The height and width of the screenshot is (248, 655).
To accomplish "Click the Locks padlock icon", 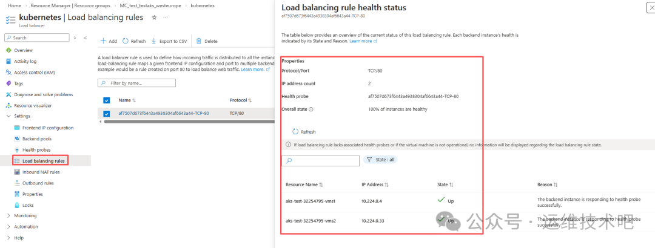I will pos(17,205).
